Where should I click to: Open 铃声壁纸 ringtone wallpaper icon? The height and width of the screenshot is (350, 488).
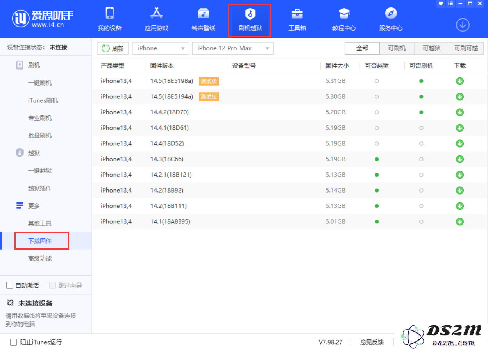click(203, 14)
